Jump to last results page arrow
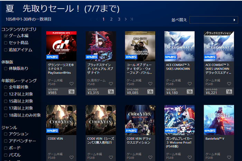This screenshot has width=242, height=161. point(132,19)
